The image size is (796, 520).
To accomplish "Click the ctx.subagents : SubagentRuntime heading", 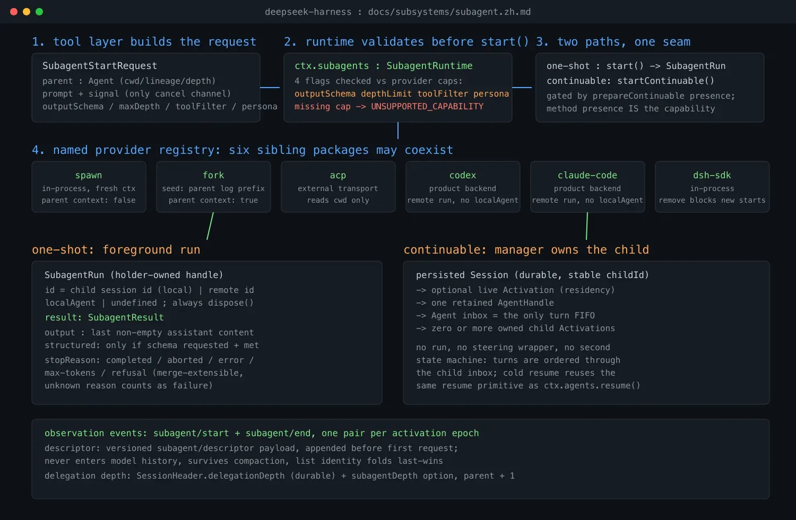I will coord(384,66).
